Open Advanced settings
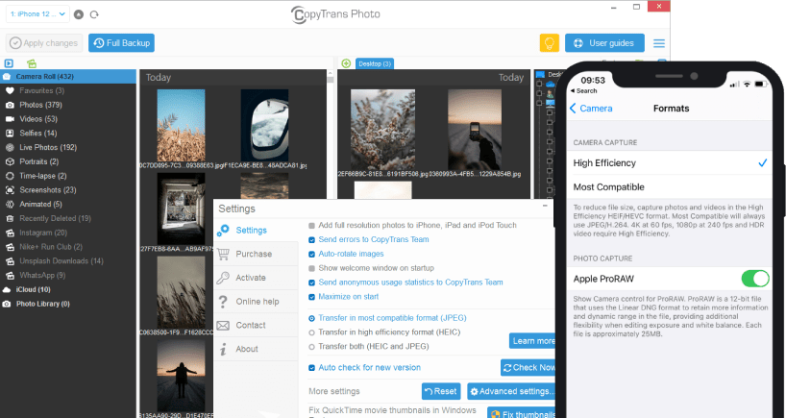This screenshot has width=786, height=418. coord(511,391)
